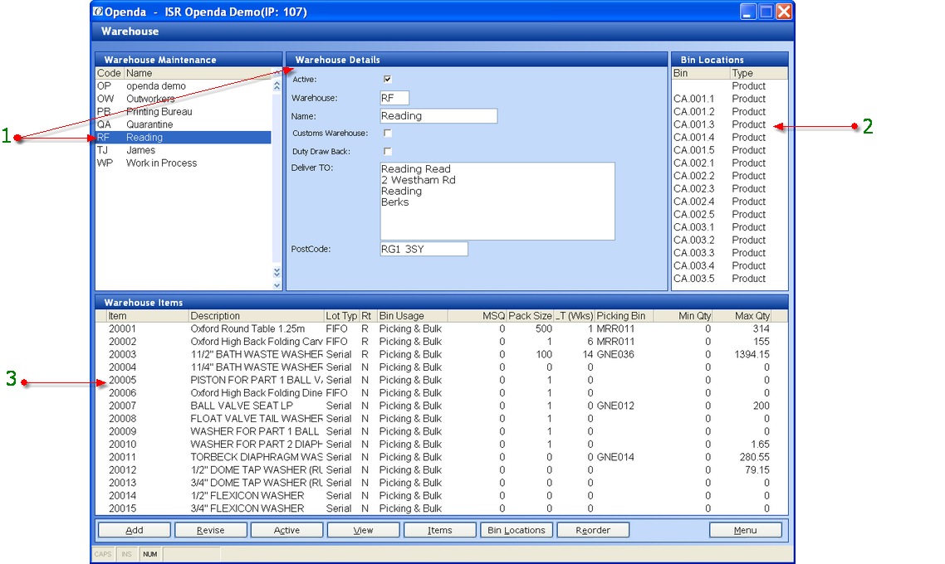The image size is (945, 564).
Task: Click the Description column header
Action: click(x=256, y=315)
